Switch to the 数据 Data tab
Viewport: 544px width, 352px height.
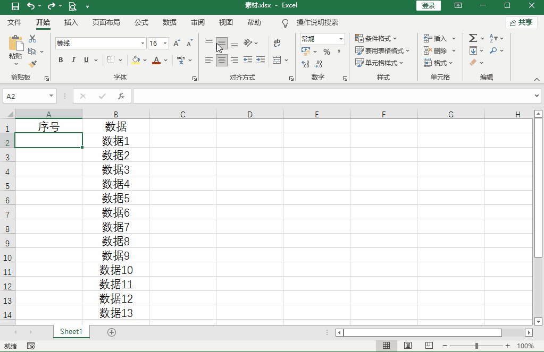170,22
